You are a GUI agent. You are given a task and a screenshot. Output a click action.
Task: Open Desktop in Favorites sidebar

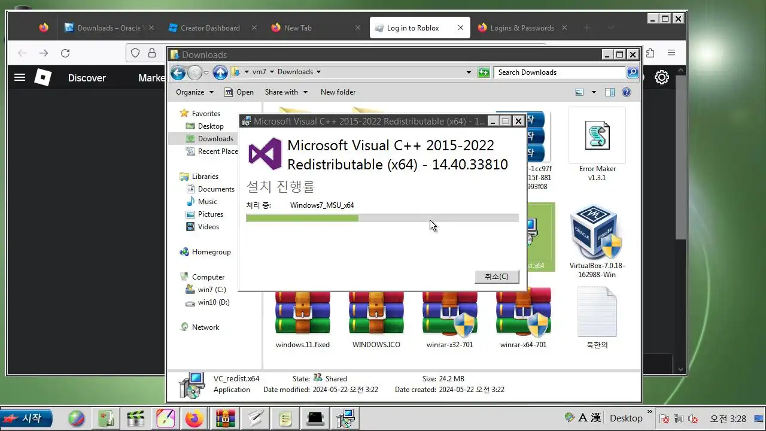tap(205, 126)
